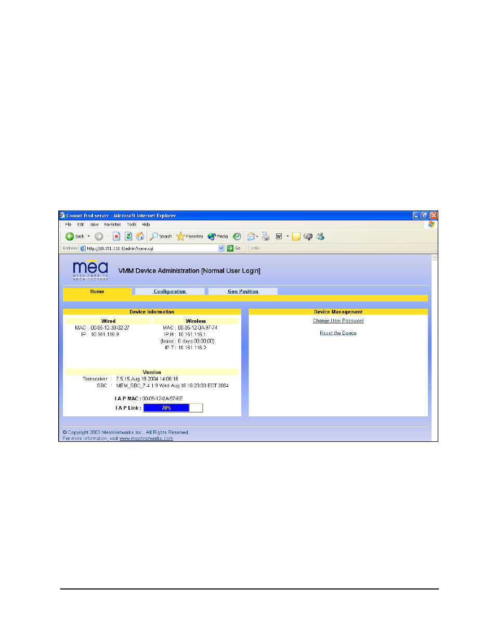Click the IE page icon in title bar

pos(62,215)
